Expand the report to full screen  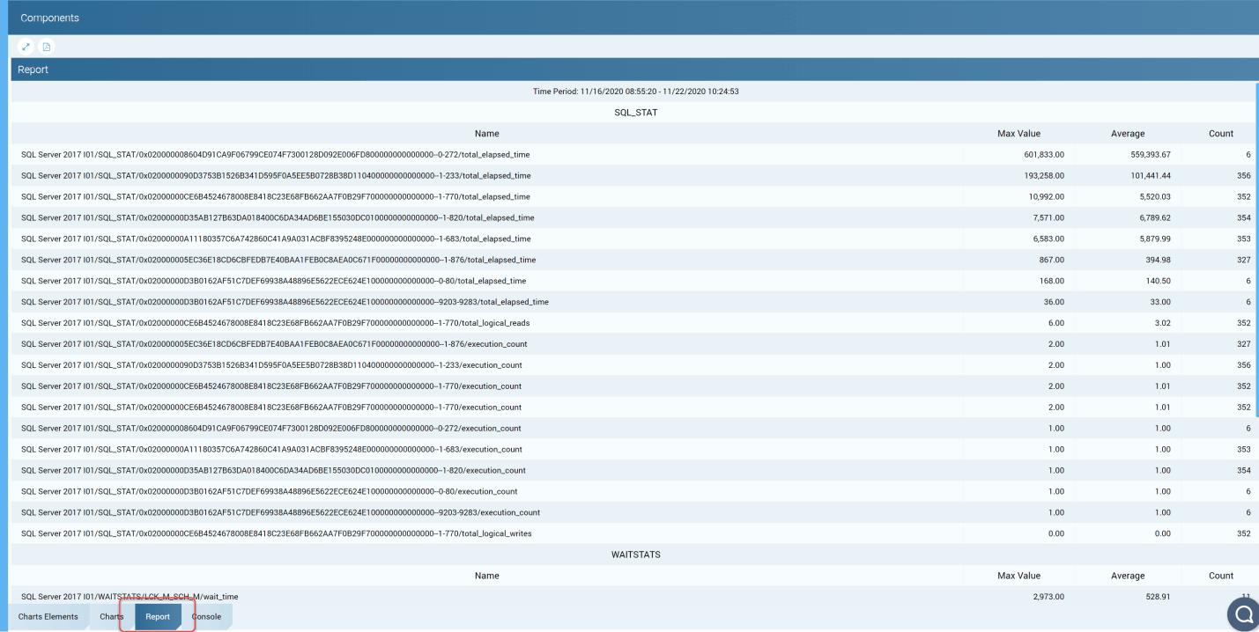(26, 47)
